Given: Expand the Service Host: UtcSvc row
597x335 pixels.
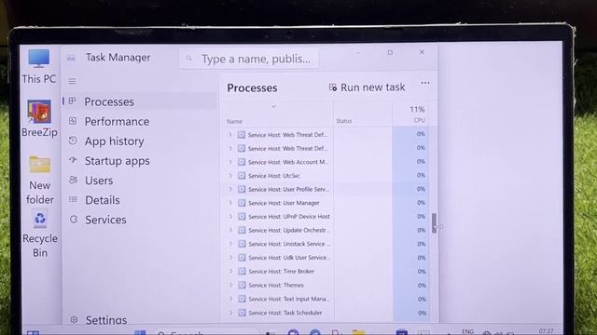Looking at the screenshot, I should (x=230, y=176).
